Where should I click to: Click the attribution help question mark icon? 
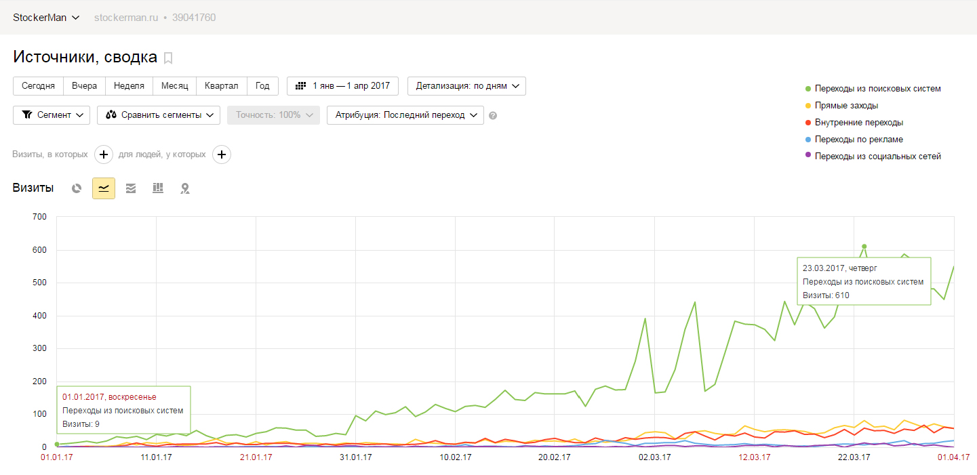(x=493, y=115)
